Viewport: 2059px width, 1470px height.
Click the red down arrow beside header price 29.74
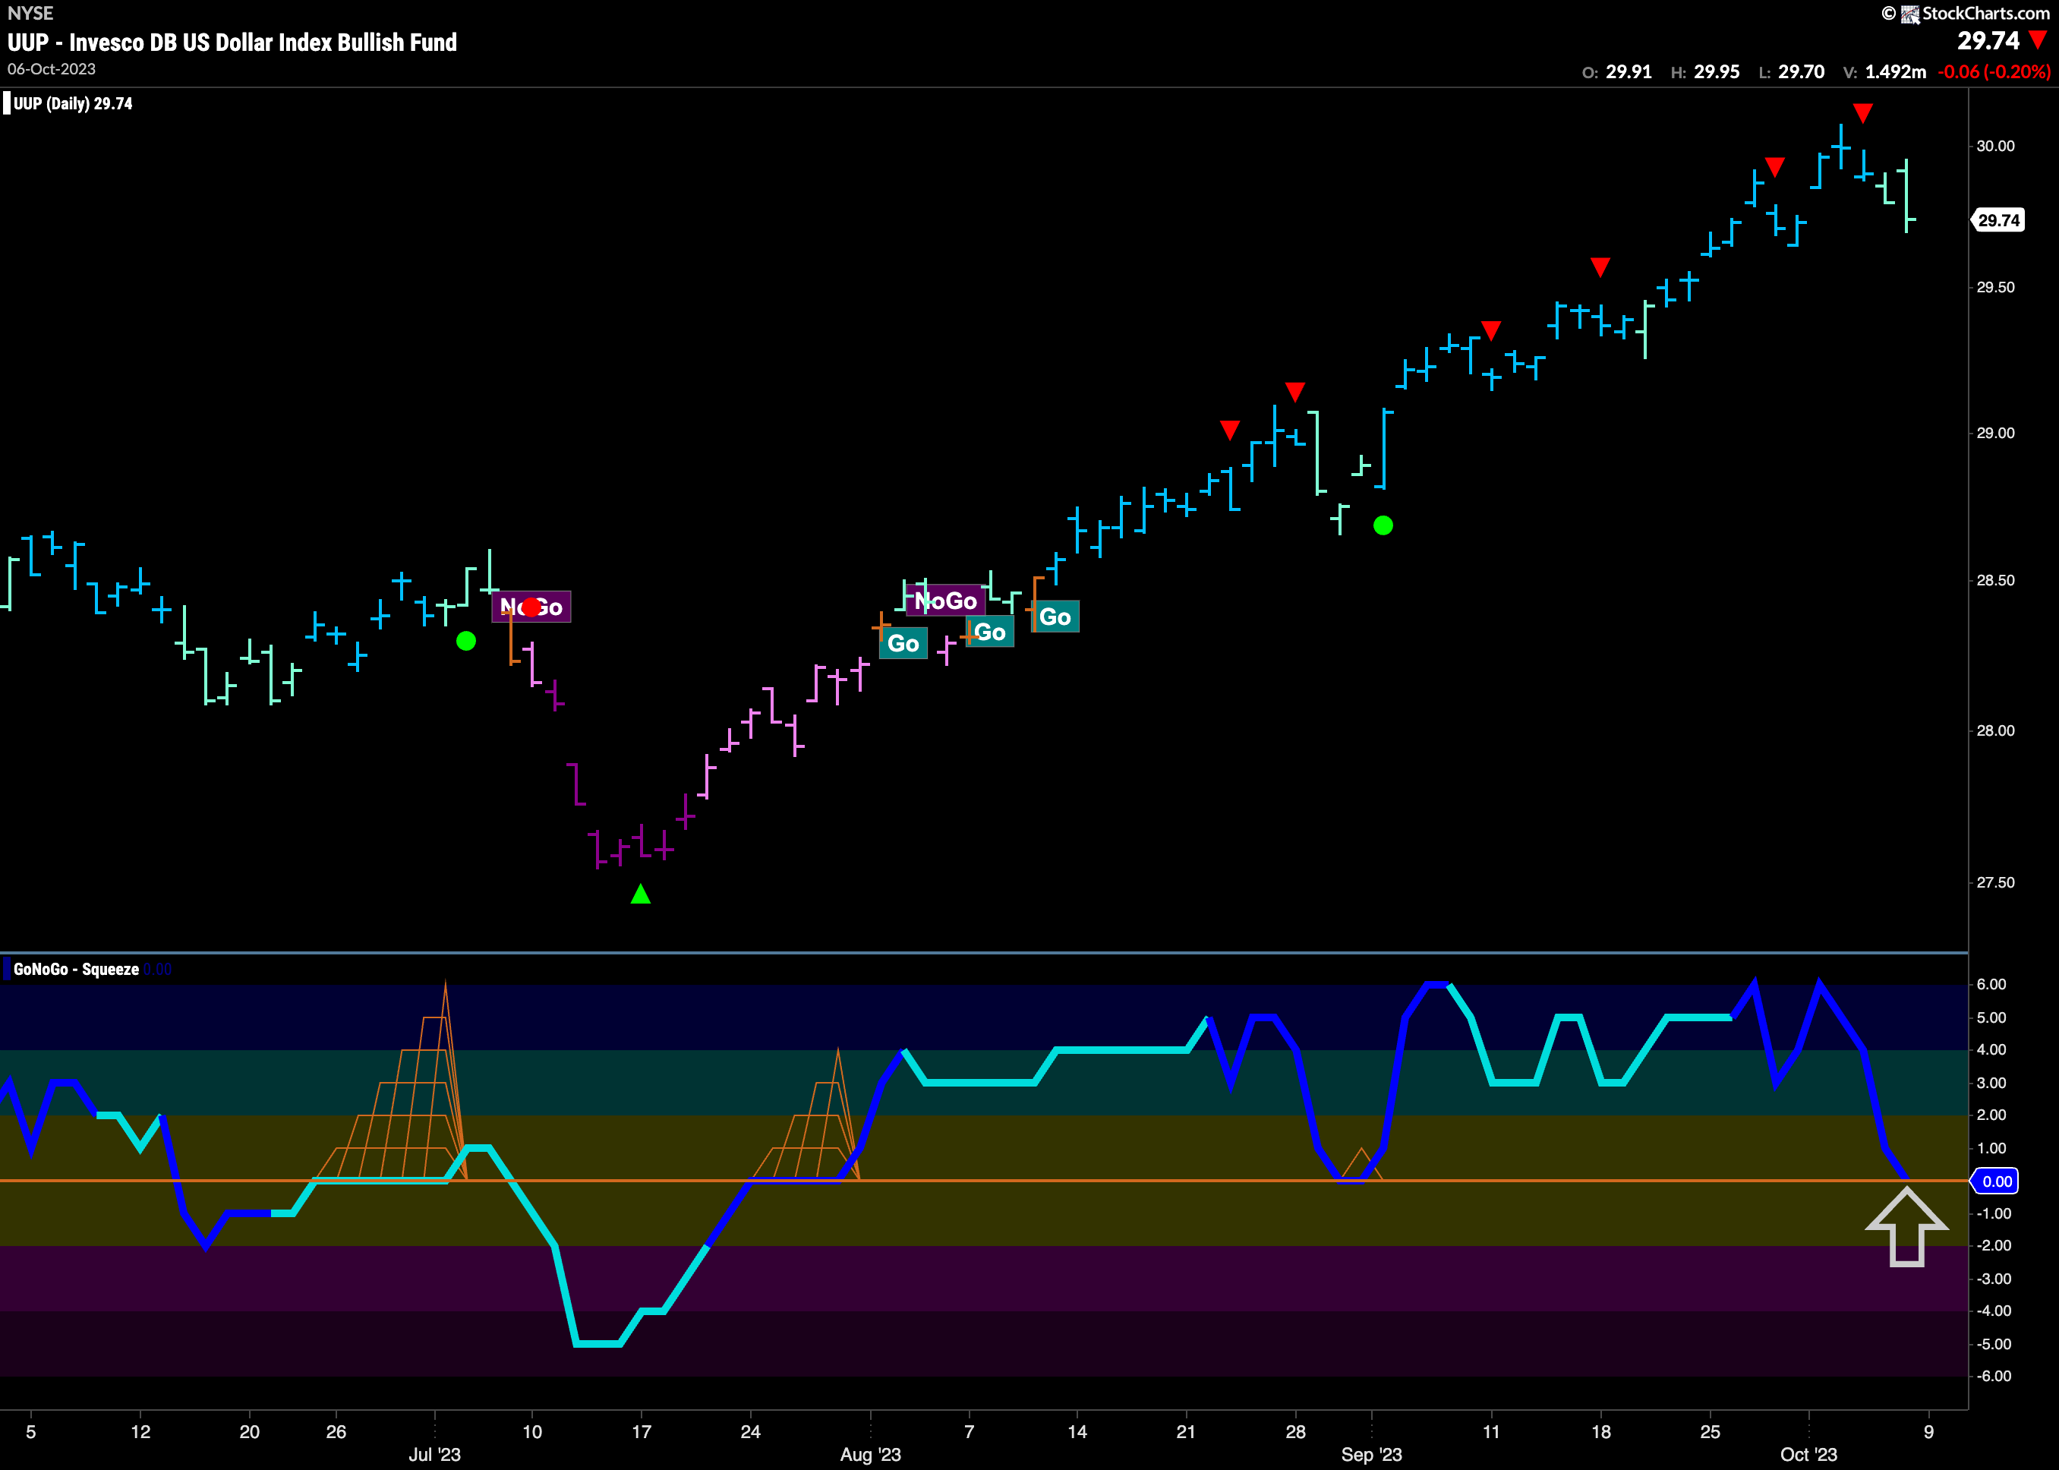click(2039, 39)
